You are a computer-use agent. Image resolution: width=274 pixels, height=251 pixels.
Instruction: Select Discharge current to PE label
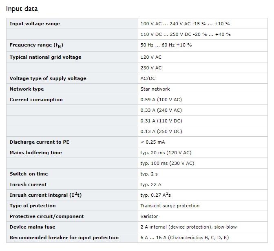(x=39, y=142)
